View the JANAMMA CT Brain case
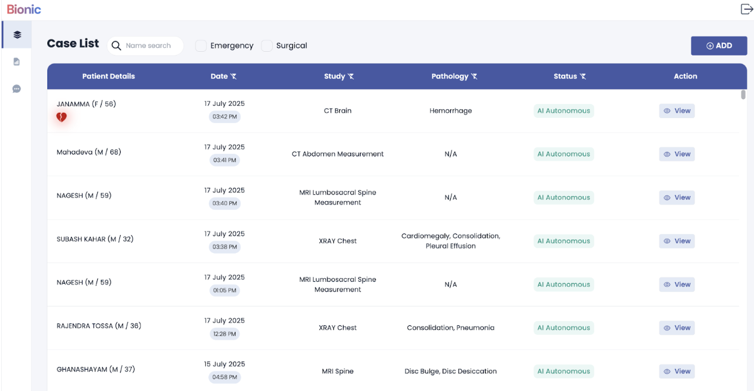 [x=677, y=111]
